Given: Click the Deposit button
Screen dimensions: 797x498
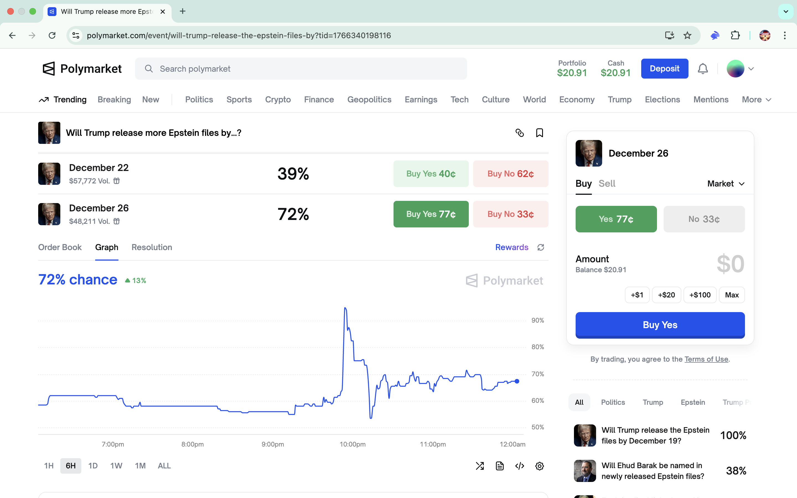Looking at the screenshot, I should pos(664,69).
